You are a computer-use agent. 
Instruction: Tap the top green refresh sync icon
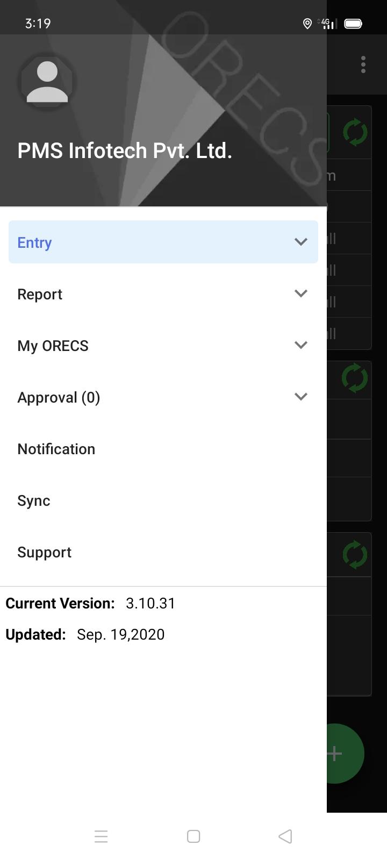pyautogui.click(x=355, y=132)
